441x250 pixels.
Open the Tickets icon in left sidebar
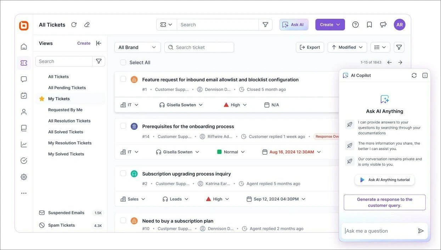24,63
